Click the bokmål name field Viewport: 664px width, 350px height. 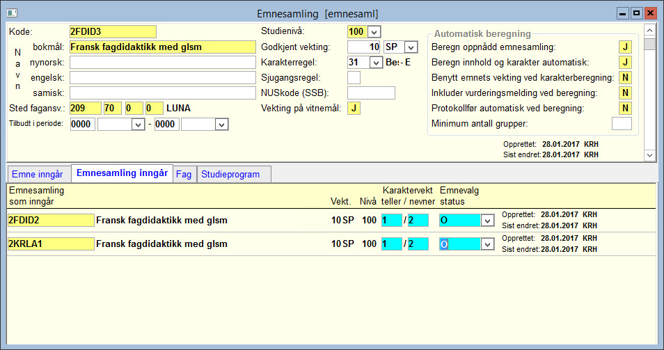(163, 47)
